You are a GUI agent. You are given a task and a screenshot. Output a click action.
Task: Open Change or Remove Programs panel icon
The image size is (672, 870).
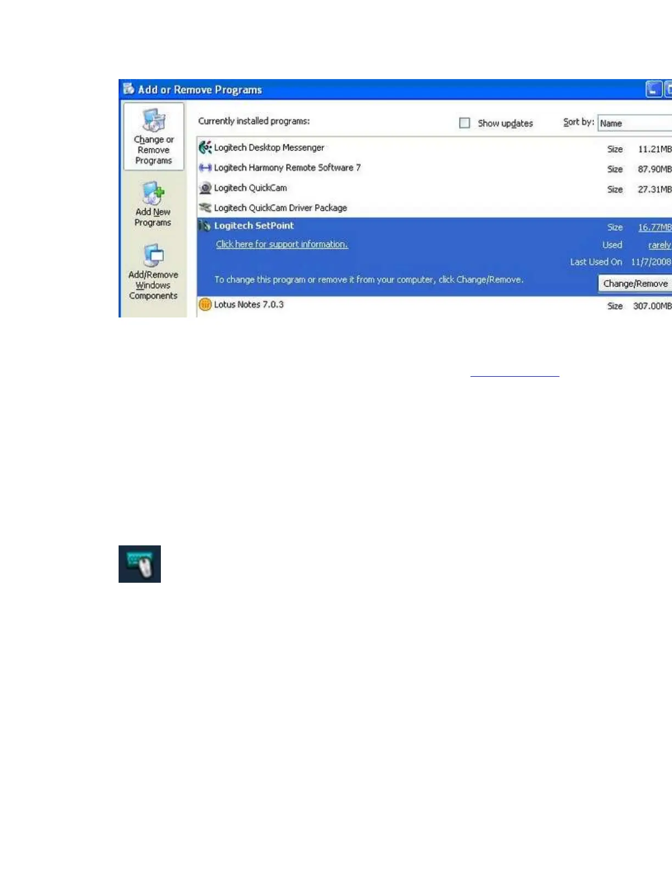[x=154, y=120]
